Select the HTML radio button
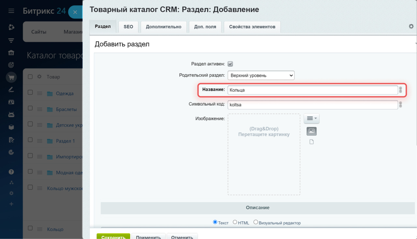This screenshot has height=239, width=417. (x=235, y=222)
